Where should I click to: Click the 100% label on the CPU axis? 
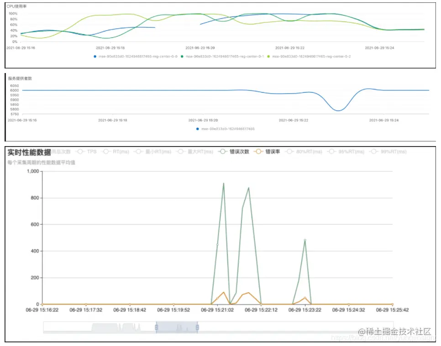pos(13,14)
